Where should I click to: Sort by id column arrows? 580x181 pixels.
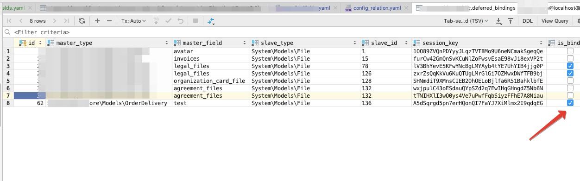(40, 43)
